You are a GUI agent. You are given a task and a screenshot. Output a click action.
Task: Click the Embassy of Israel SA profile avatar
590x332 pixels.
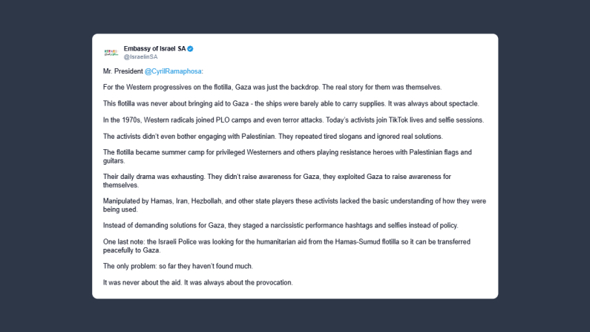[x=111, y=52]
